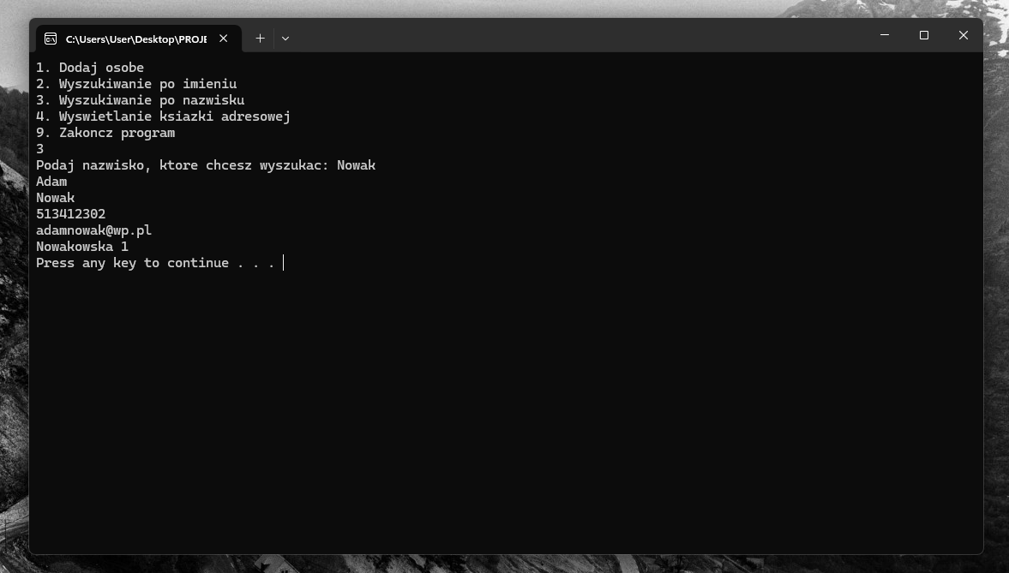1009x573 pixels.
Task: Click the phone number 513412302
Action: coord(71,214)
